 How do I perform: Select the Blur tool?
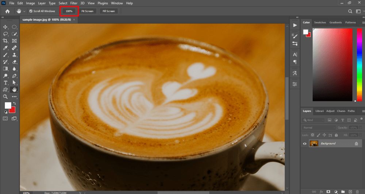(14, 69)
